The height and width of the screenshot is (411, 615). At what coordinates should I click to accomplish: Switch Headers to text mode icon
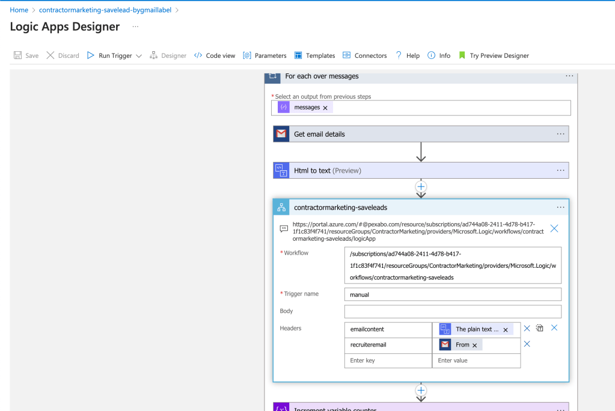tap(540, 328)
